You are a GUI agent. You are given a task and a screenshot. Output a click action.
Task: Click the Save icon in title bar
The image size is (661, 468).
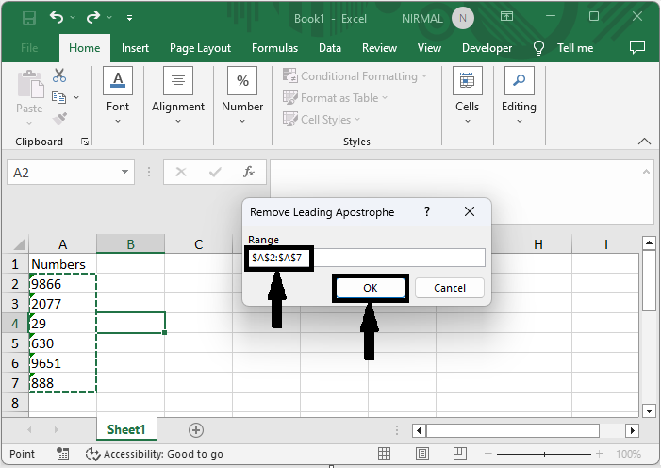tap(29, 18)
